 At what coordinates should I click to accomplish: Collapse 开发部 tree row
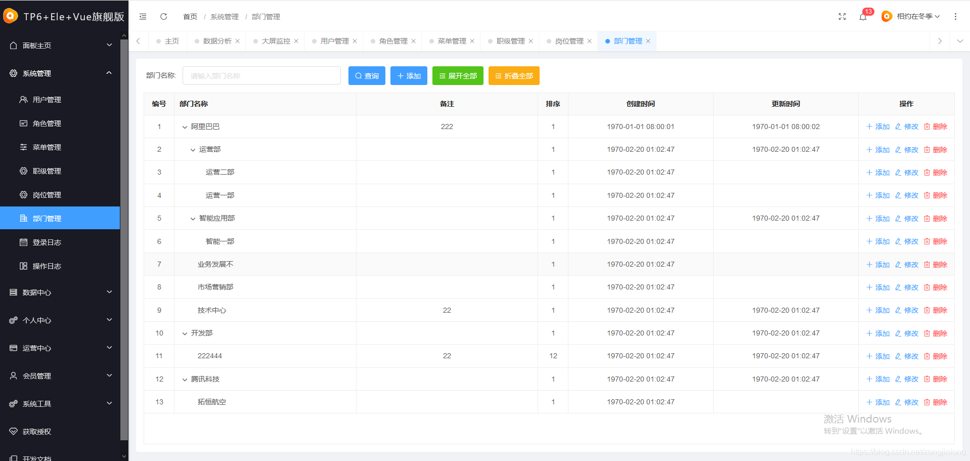point(185,333)
